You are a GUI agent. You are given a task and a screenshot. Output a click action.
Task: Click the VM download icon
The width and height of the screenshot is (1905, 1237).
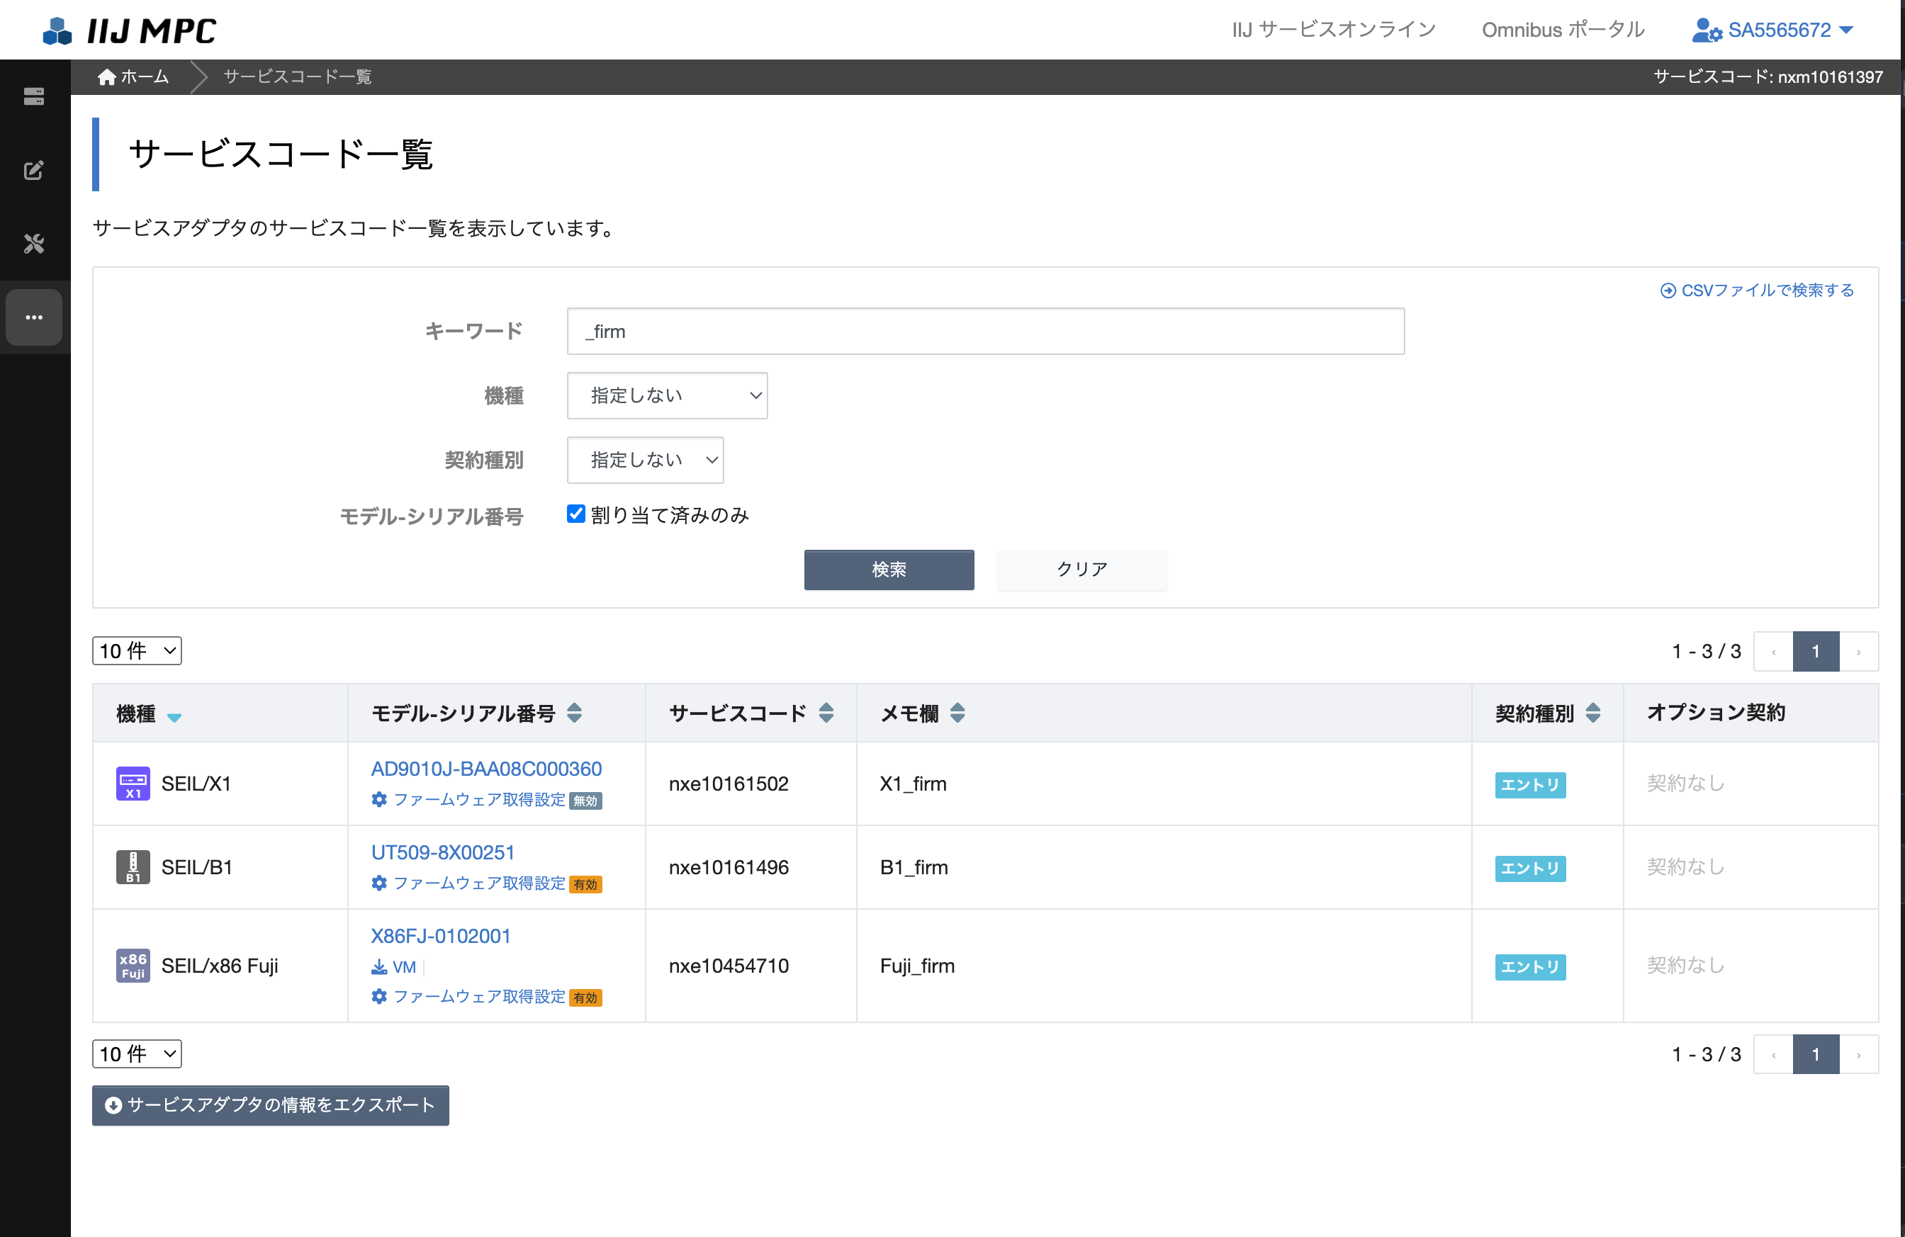click(x=379, y=966)
